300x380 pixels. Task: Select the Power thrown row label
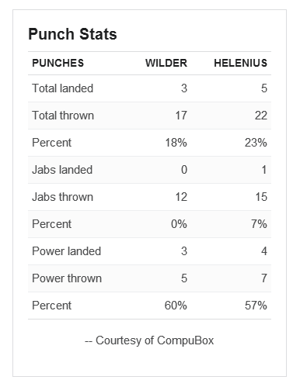point(67,278)
